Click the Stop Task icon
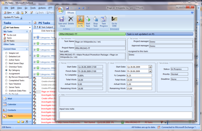202x131 pixels. tap(95, 19)
